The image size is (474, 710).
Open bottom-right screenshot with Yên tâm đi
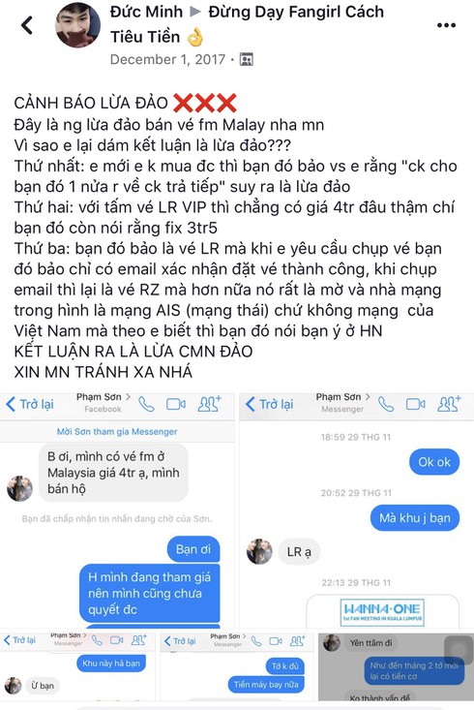(x=397, y=666)
